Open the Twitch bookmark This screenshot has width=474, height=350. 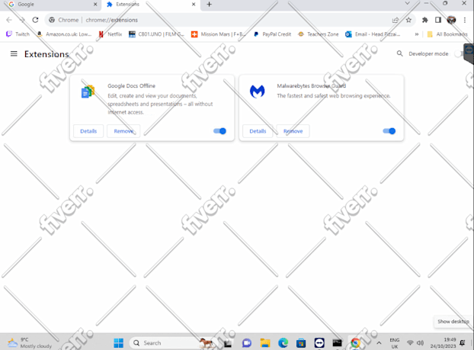(x=18, y=34)
